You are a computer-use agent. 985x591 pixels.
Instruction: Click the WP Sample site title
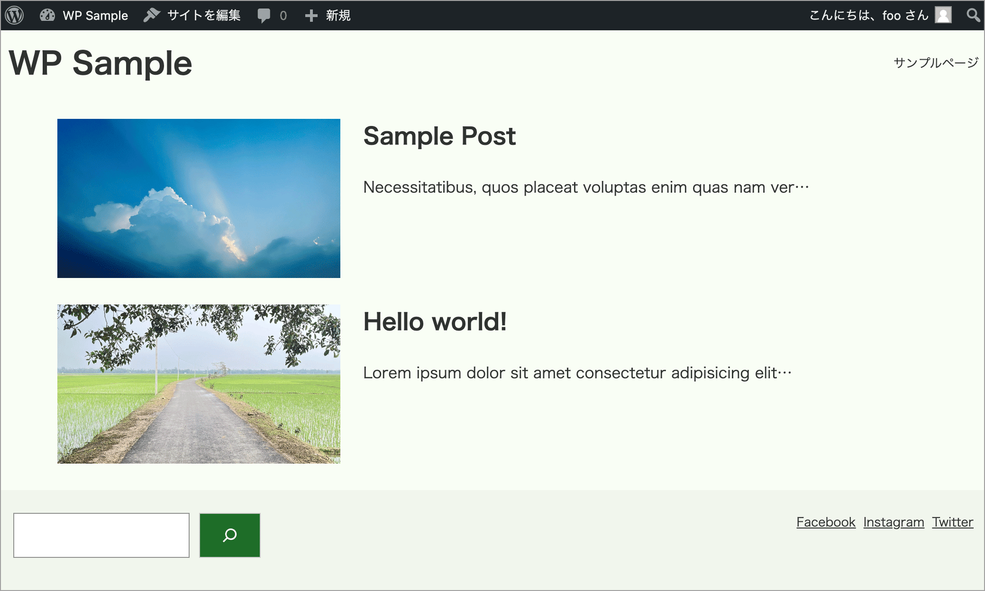pos(100,63)
